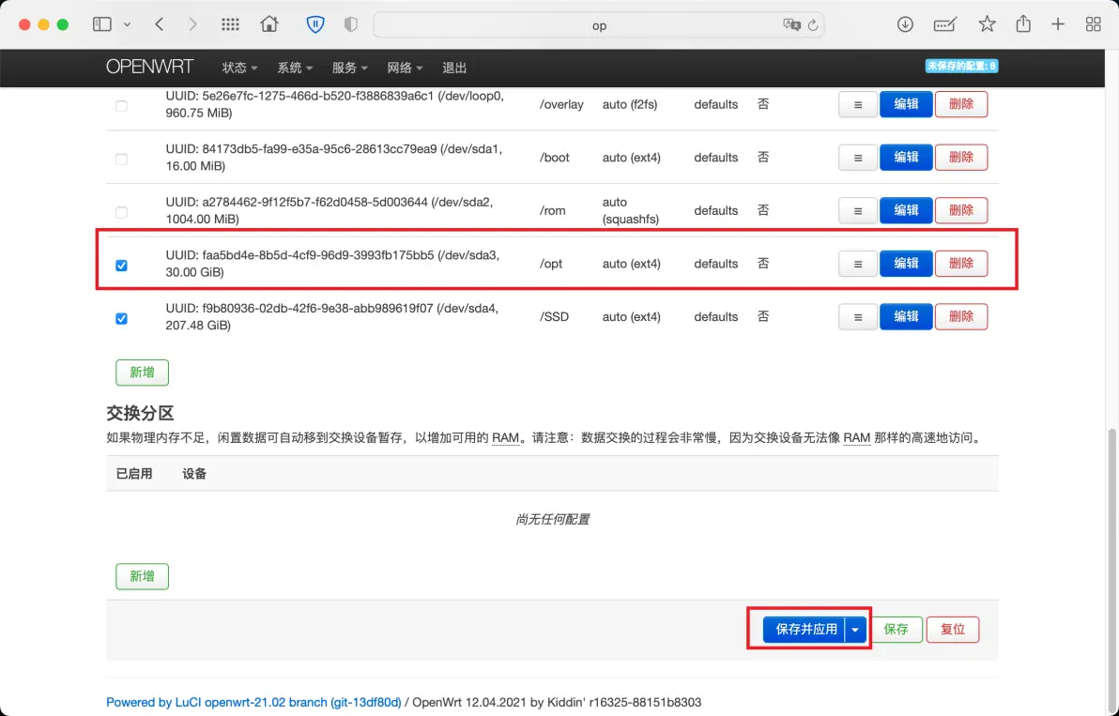Image resolution: width=1119 pixels, height=716 pixels.
Task: Select the auto (squashfs) filesystem text
Action: click(x=631, y=210)
